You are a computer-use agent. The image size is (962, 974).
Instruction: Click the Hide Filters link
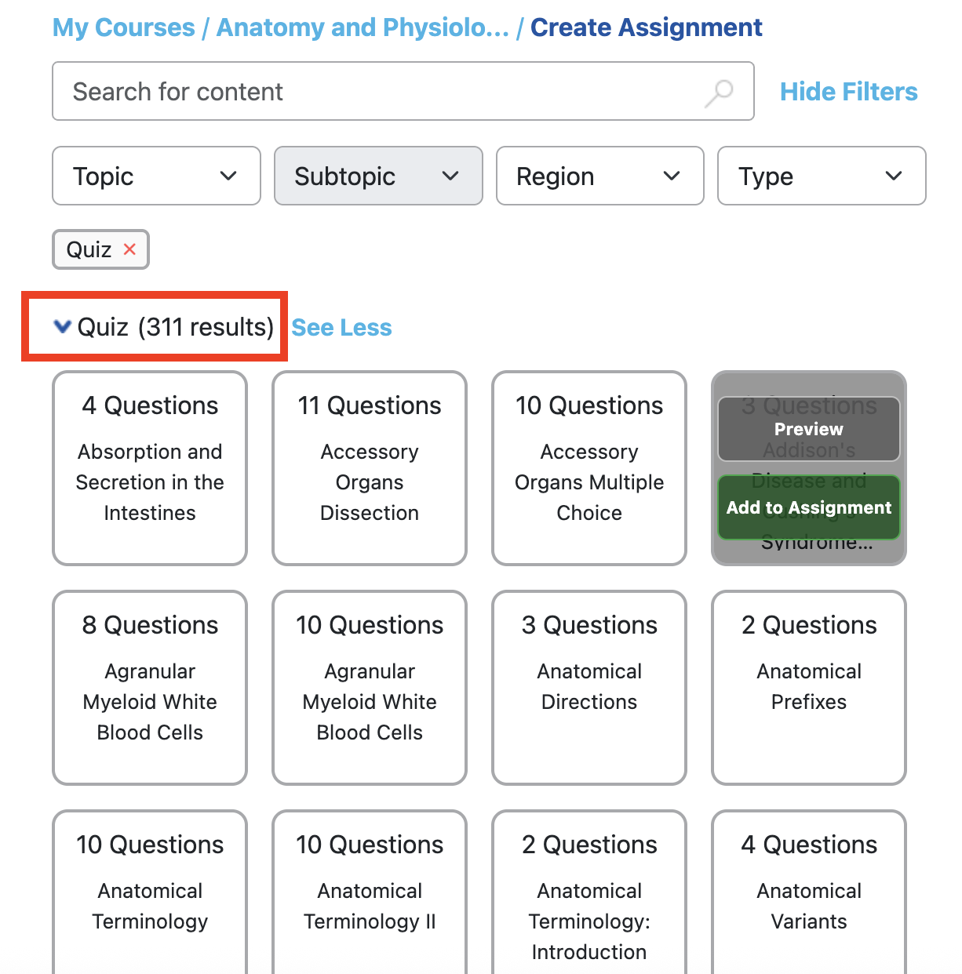(x=848, y=91)
